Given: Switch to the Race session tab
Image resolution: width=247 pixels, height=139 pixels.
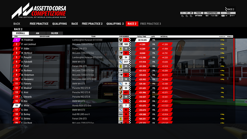Looking at the screenshot, I should click(75, 24).
